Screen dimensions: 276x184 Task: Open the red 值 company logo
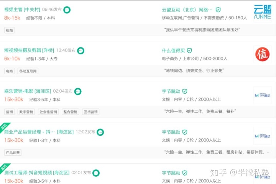coord(262,54)
